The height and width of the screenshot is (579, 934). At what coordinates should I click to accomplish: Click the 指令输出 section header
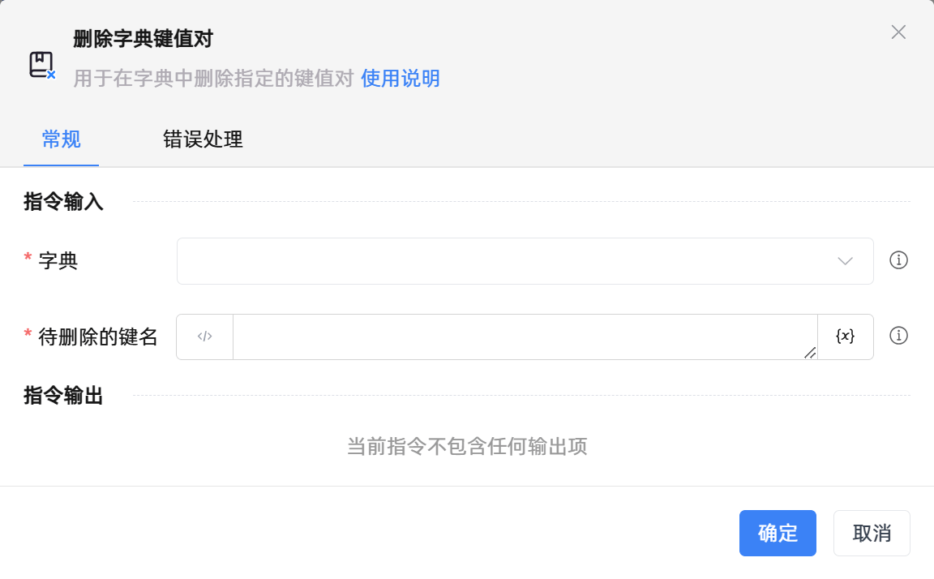tap(63, 396)
